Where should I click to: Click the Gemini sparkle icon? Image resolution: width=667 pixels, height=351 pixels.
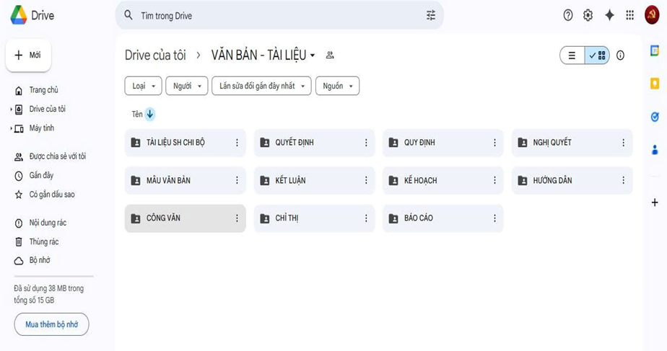609,15
